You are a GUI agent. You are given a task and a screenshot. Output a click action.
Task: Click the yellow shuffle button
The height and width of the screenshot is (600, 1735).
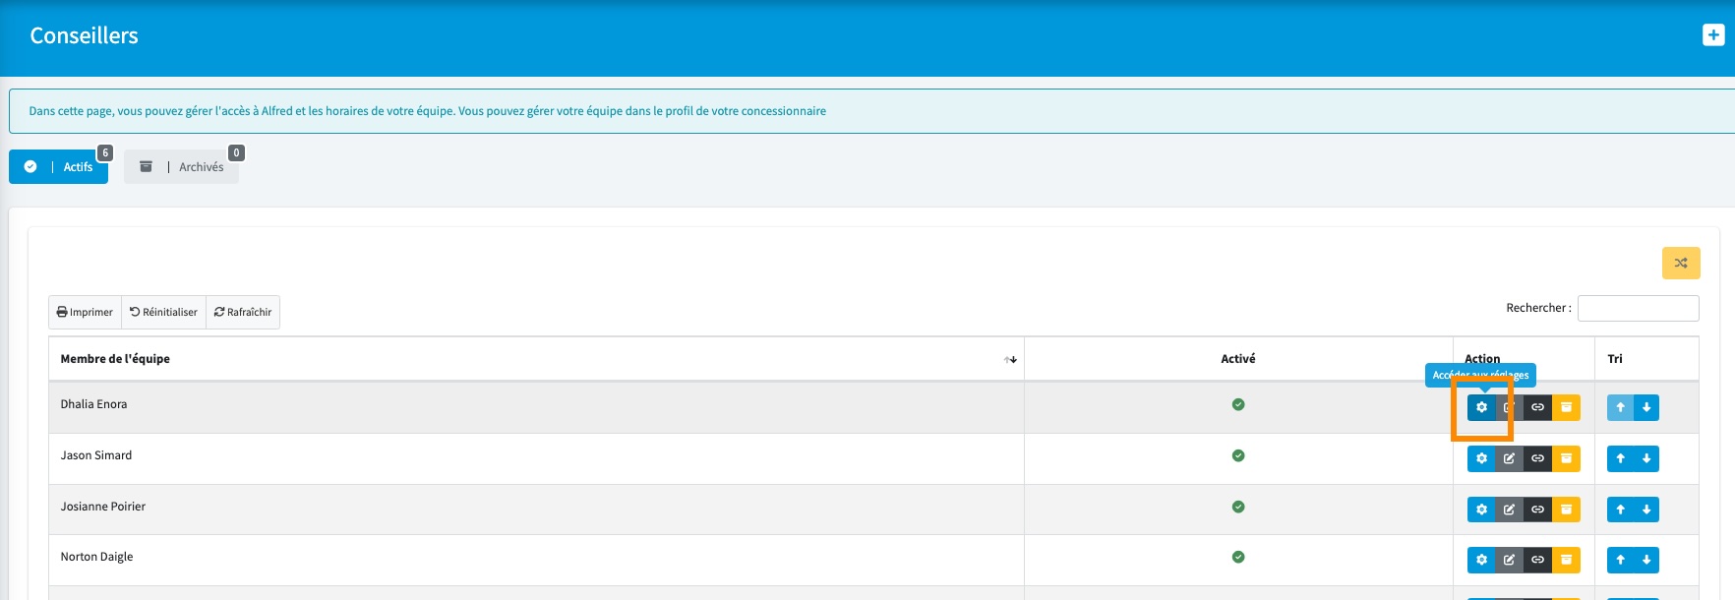1681,263
